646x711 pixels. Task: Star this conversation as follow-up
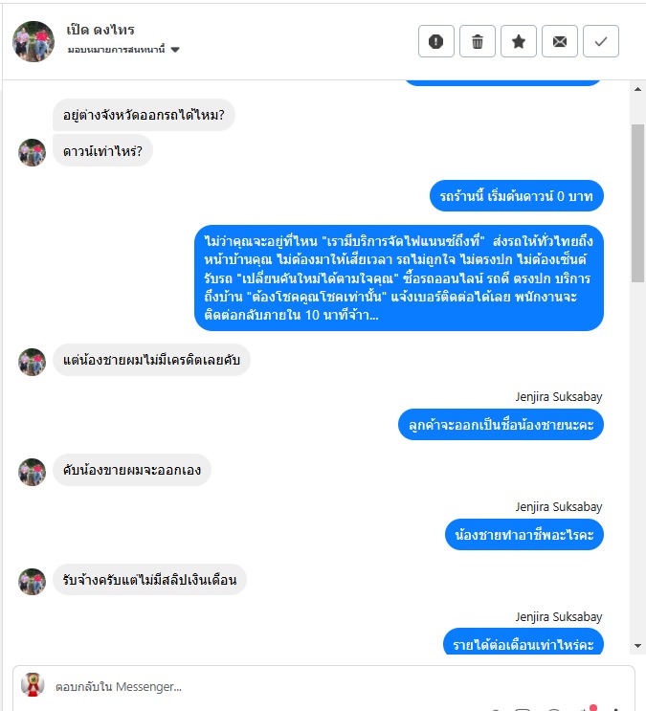coord(519,41)
